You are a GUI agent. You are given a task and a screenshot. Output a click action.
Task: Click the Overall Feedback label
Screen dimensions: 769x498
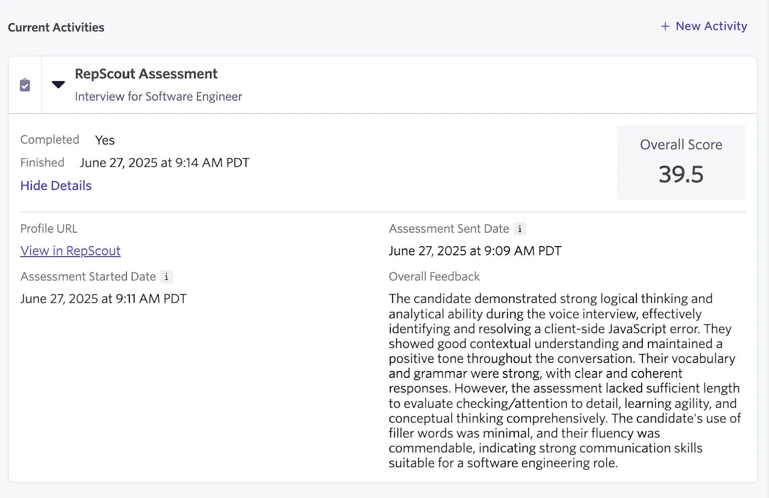434,277
